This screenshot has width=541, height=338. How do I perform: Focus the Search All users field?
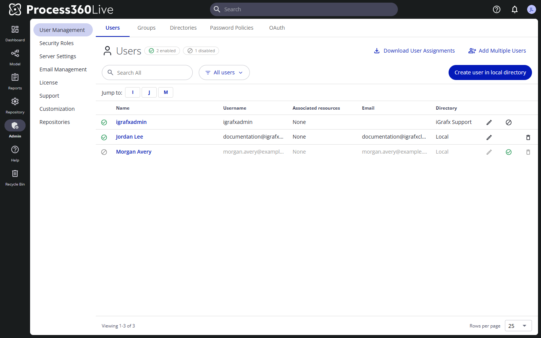point(147,72)
